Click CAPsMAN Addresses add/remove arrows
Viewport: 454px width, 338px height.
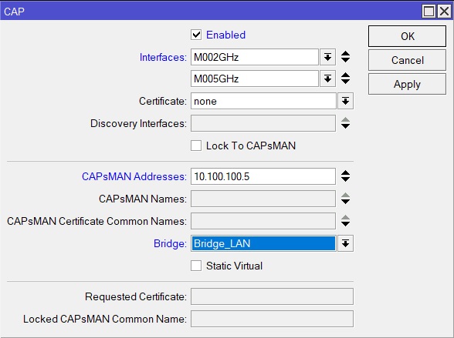[345, 176]
